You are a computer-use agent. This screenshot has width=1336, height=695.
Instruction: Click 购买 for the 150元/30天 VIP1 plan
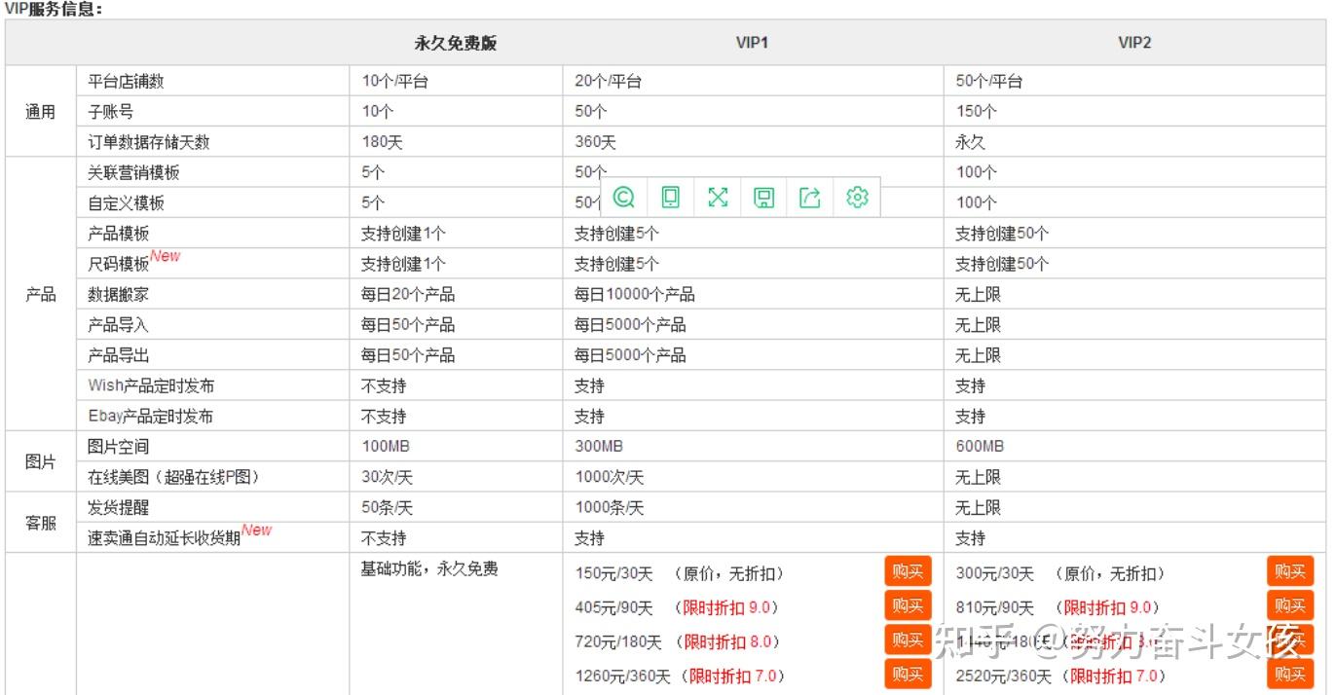click(x=907, y=571)
